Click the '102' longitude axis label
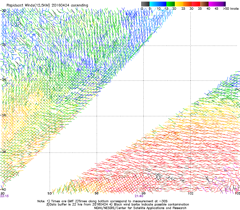240x210 pixels. pos(191,194)
